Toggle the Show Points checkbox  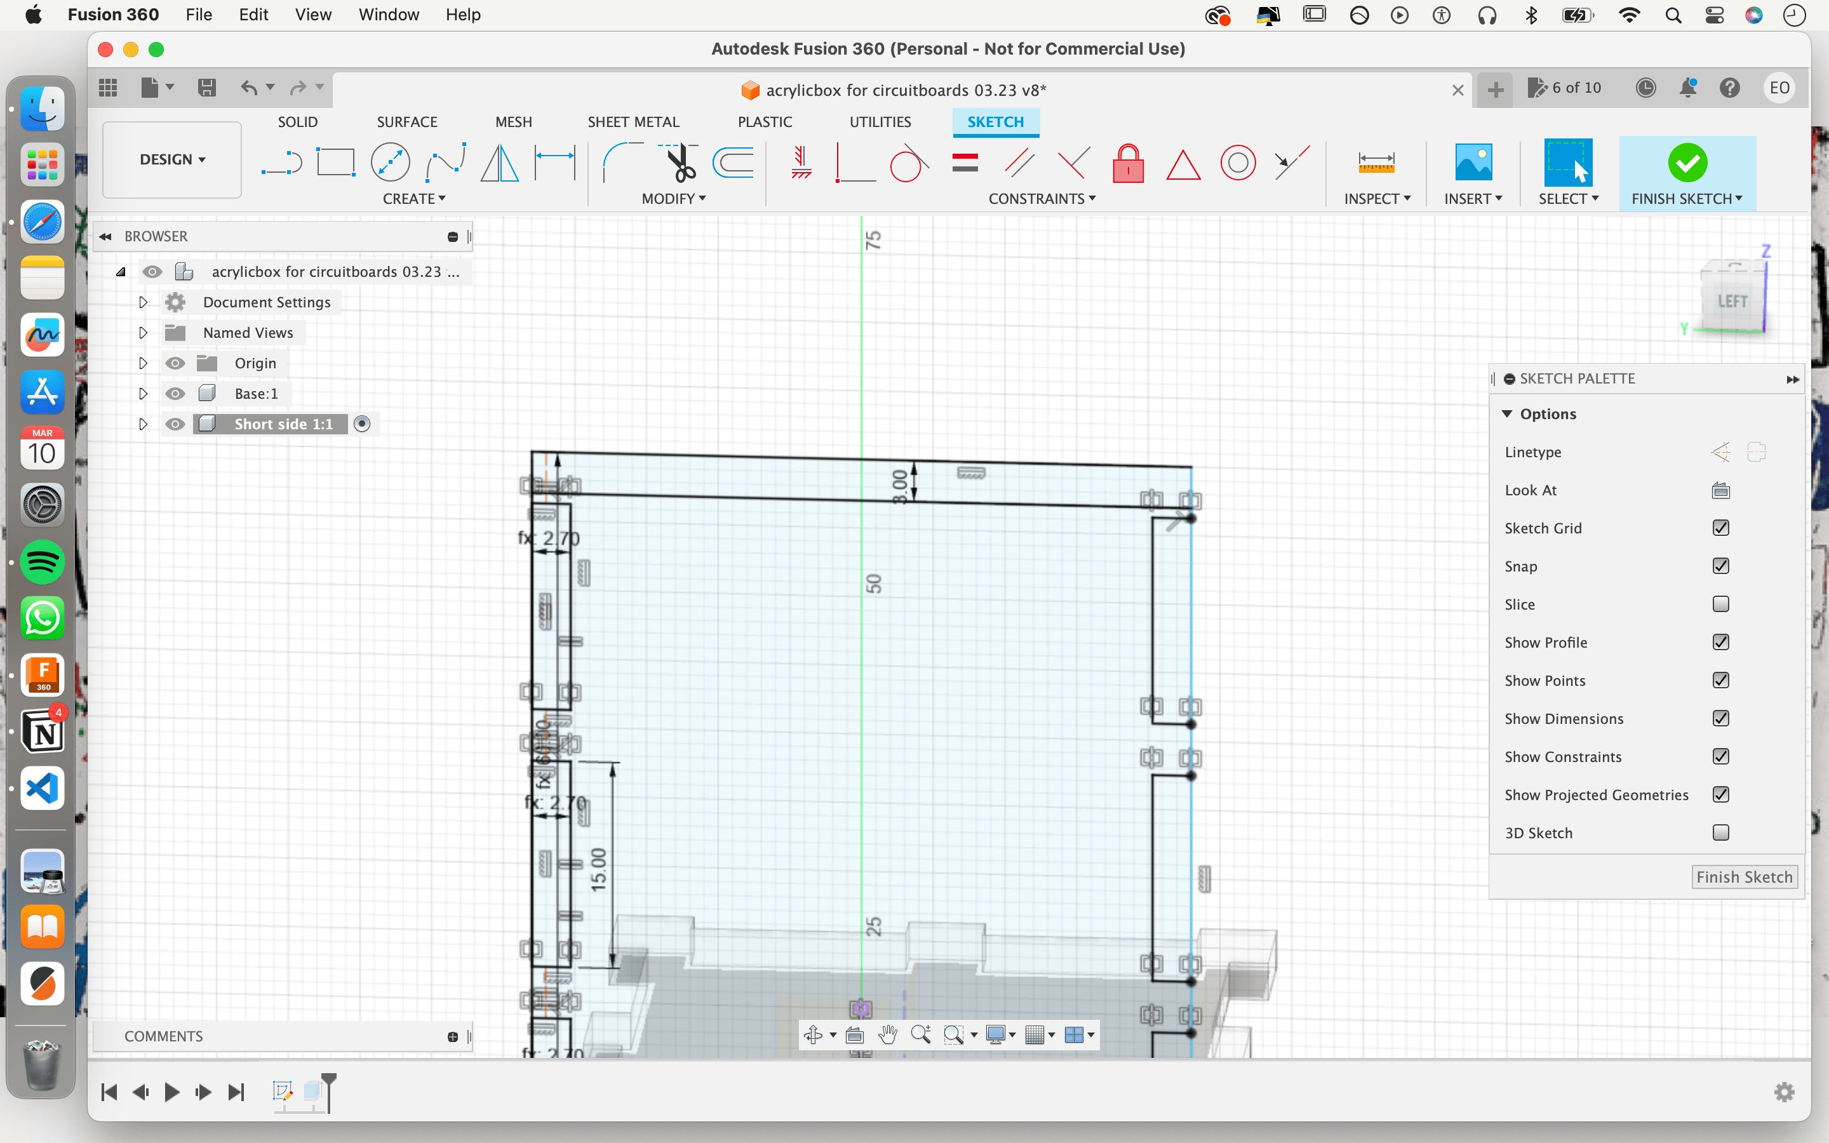click(x=1721, y=680)
